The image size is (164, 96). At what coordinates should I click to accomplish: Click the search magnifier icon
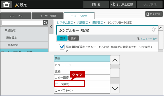pos(46,23)
